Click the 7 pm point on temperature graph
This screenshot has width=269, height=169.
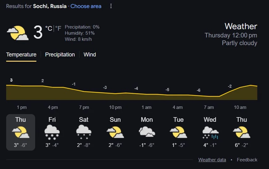(x=84, y=91)
